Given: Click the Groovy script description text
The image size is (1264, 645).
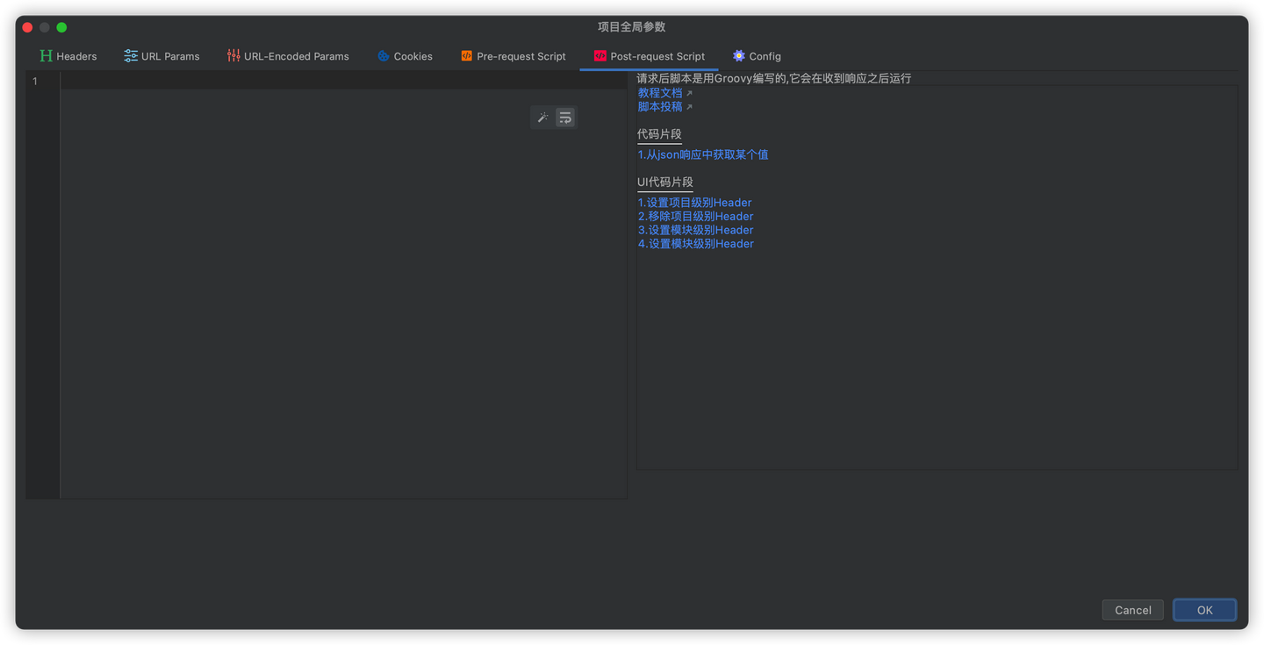Looking at the screenshot, I should pos(774,79).
